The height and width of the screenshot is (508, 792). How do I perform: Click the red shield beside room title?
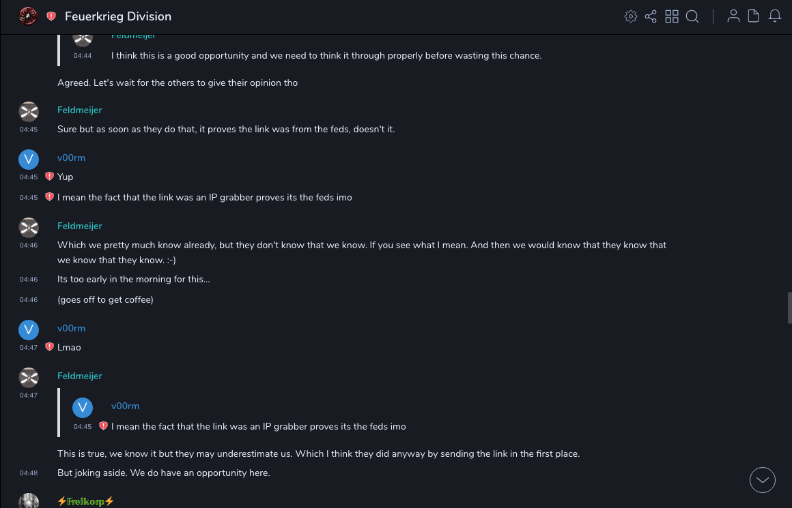click(x=51, y=16)
